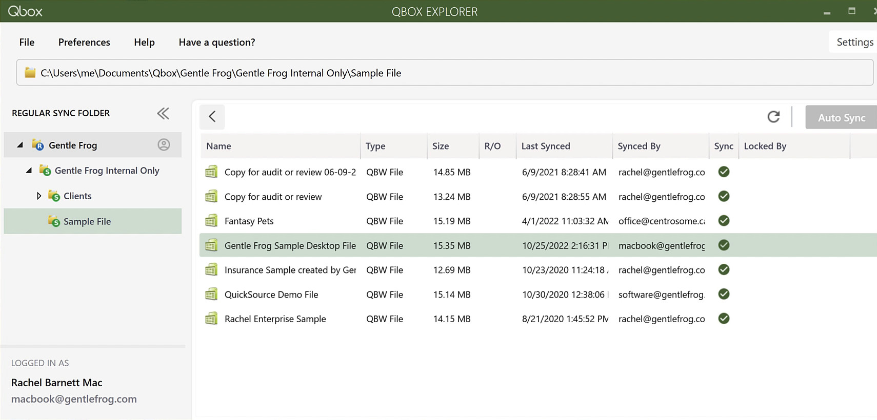Select Gentle Frog Internal Only tree item
Screen dimensions: 877x420
point(107,171)
